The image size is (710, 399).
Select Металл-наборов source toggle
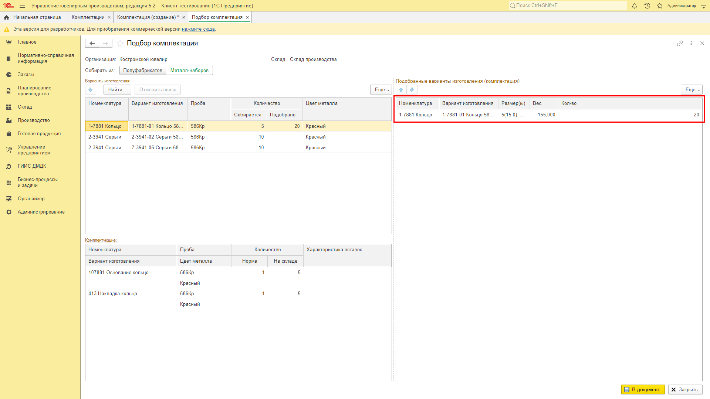[189, 71]
